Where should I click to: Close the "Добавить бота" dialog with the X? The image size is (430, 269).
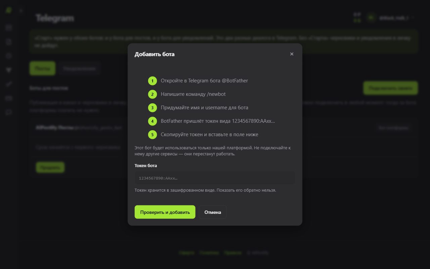pyautogui.click(x=292, y=54)
